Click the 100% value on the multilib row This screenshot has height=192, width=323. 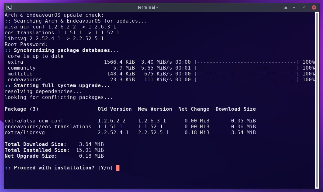click(x=309, y=74)
